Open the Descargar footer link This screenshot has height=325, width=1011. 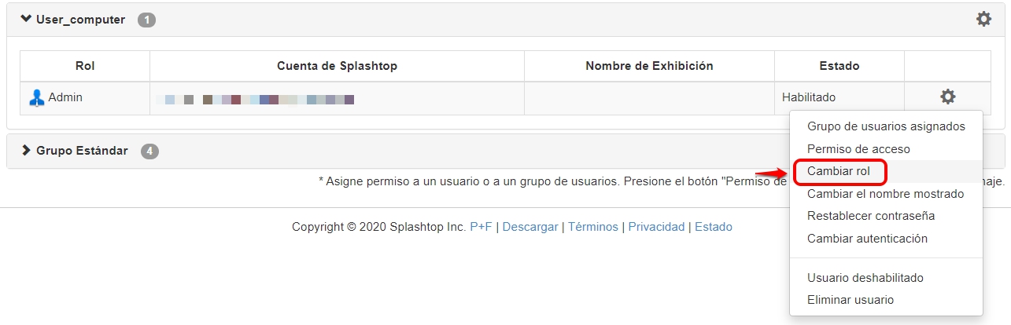coord(530,227)
